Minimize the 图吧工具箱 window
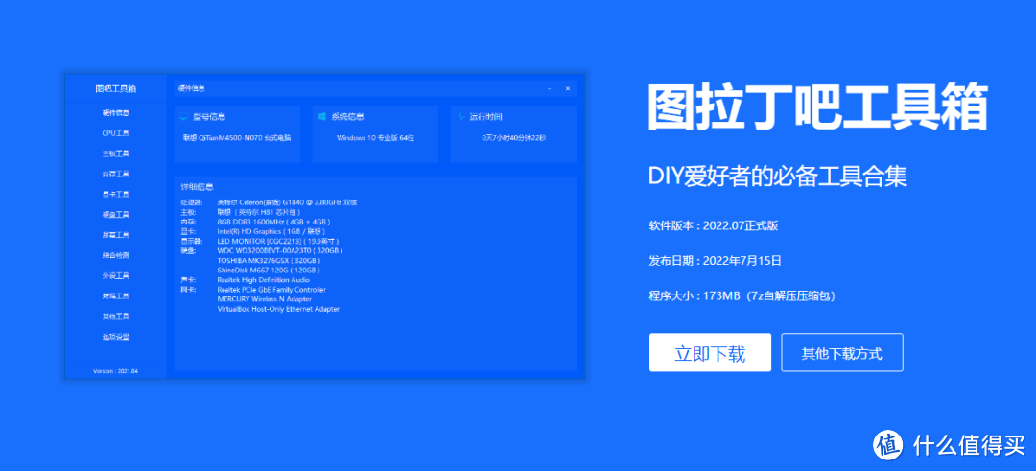The width and height of the screenshot is (1036, 471). (x=550, y=88)
